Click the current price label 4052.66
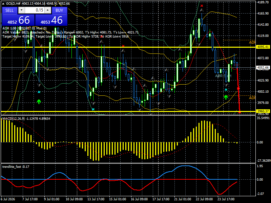The image size is (271, 203). tap(263, 67)
